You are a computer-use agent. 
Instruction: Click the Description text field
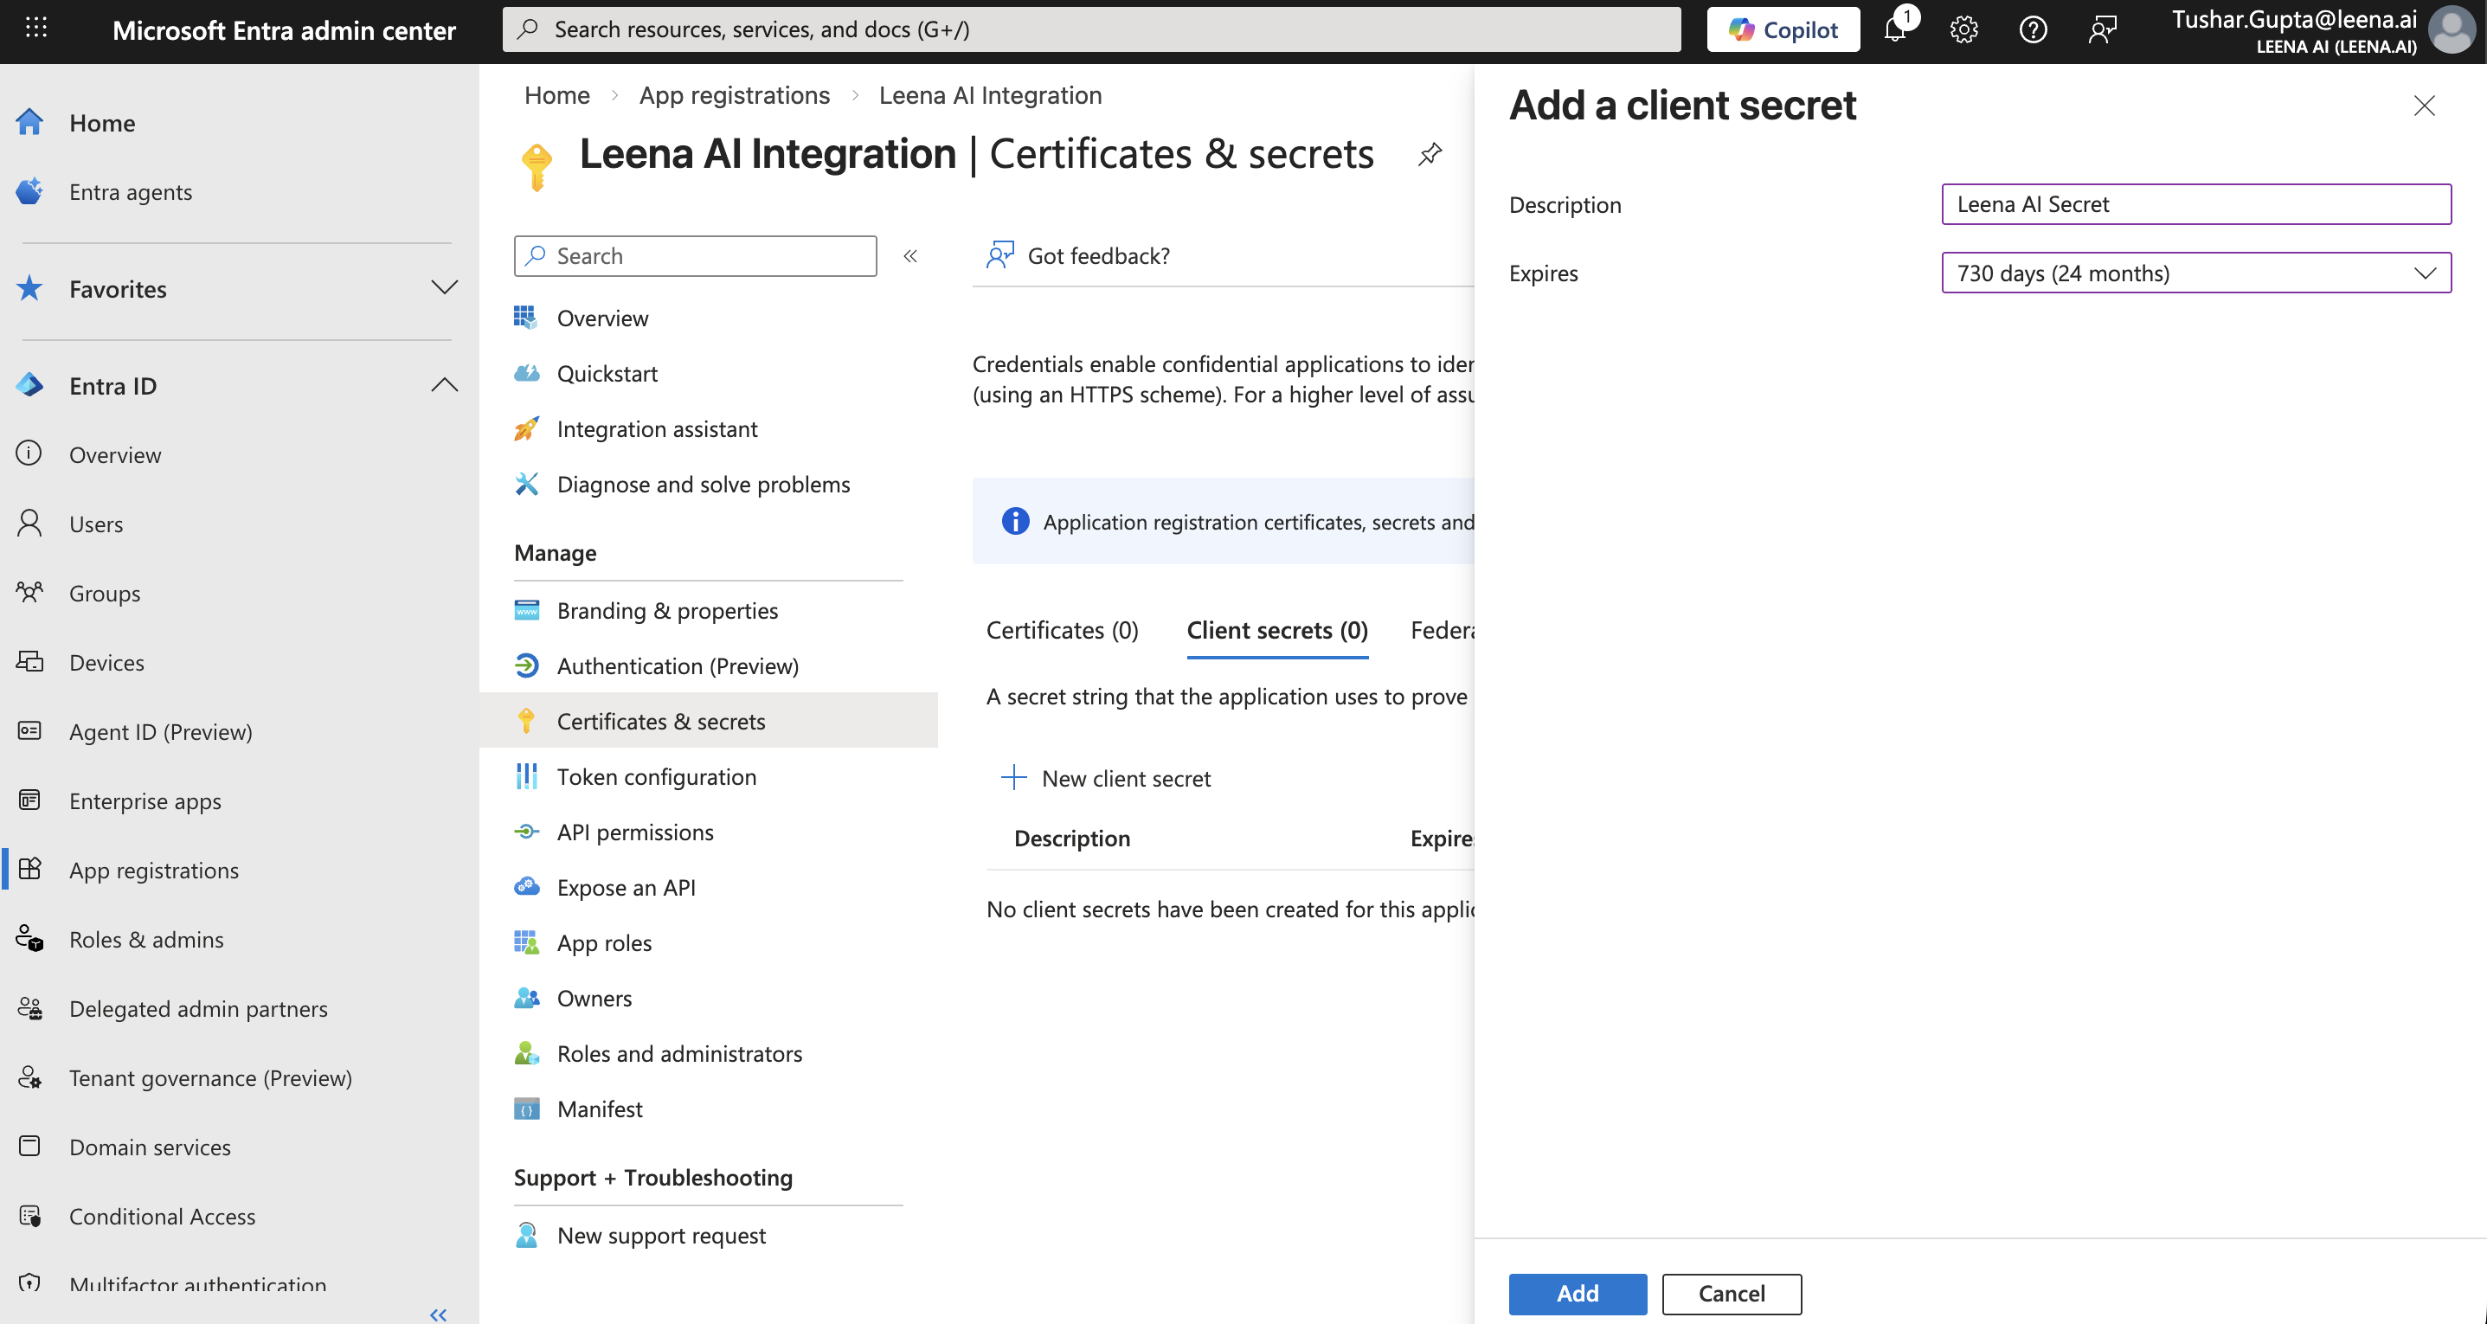(2195, 203)
